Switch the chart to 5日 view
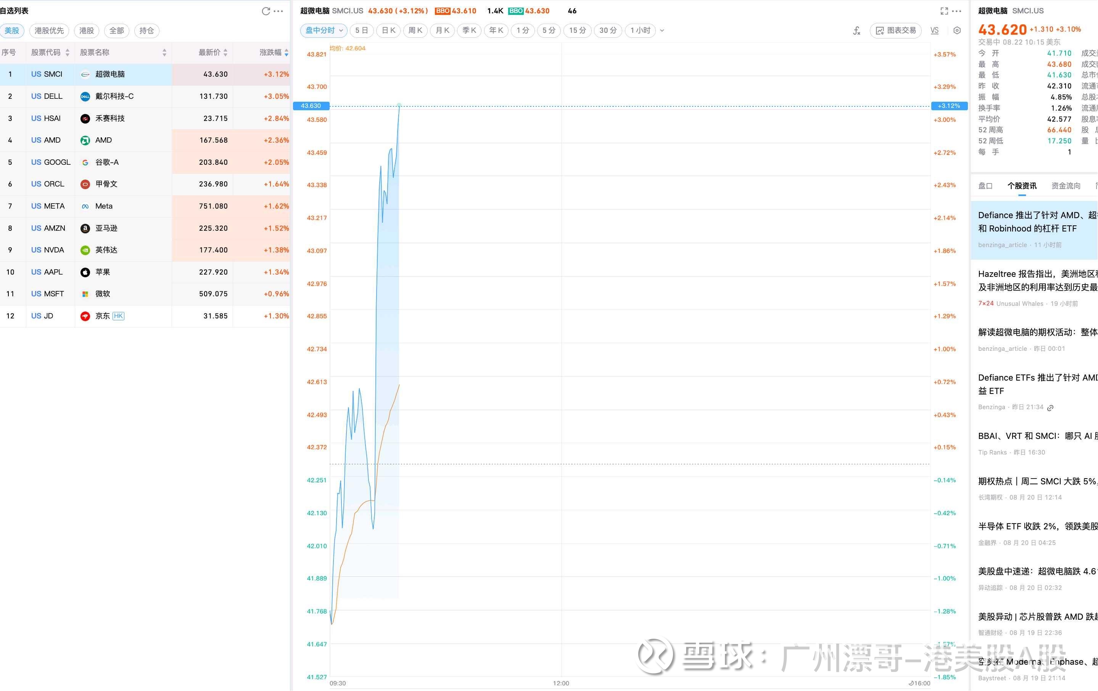Image resolution: width=1098 pixels, height=691 pixels. [x=362, y=31]
